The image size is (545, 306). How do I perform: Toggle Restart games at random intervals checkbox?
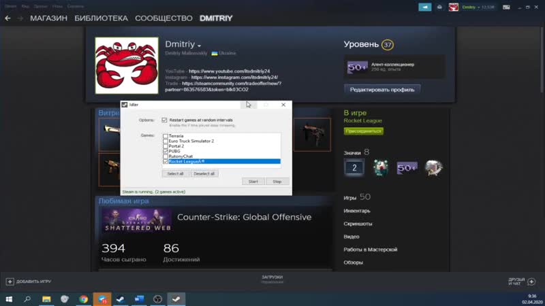(x=164, y=120)
